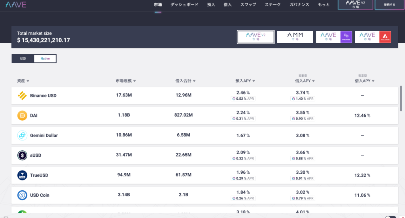Sort by 預入APY column arrow
The width and height of the screenshot is (405, 218).
[x=254, y=81]
